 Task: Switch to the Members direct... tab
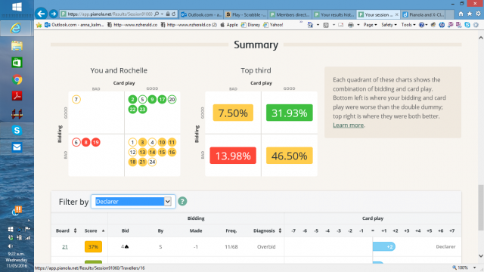point(290,14)
